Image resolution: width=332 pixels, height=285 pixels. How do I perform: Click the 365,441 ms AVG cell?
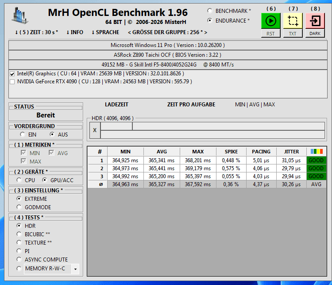pos(162,168)
